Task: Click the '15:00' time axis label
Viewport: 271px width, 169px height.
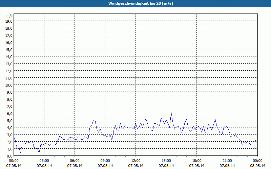Action: [166, 161]
